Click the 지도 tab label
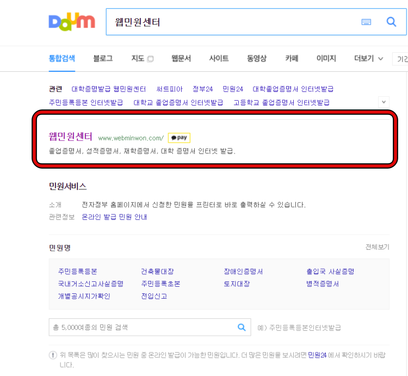Screen dimensions: 408x376 point(138,58)
